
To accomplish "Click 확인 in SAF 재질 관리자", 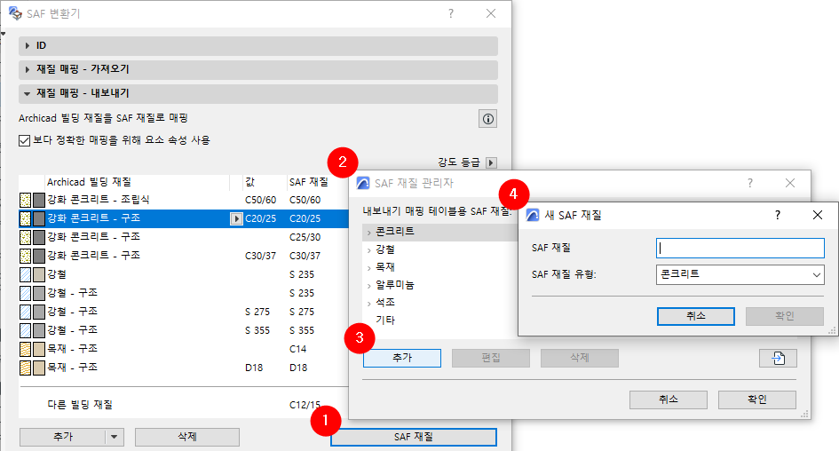I will coord(757,400).
